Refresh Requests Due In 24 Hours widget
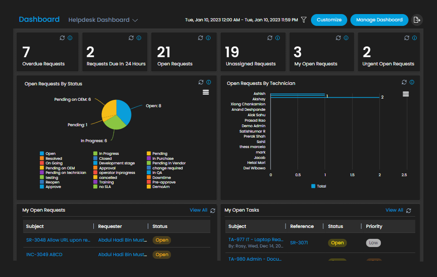Screen dimensions: 437x277 coord(131,38)
